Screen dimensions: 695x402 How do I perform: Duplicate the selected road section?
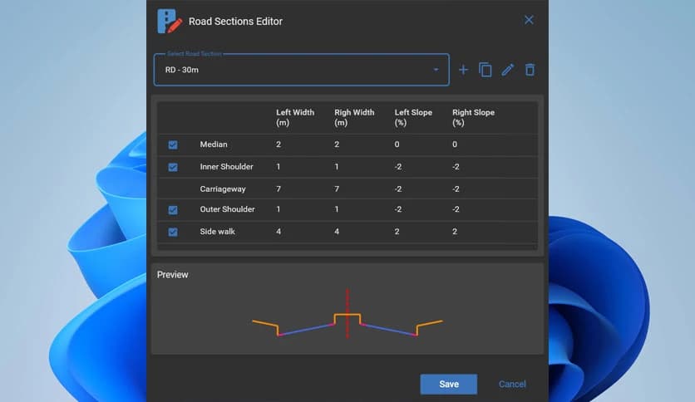tap(486, 70)
